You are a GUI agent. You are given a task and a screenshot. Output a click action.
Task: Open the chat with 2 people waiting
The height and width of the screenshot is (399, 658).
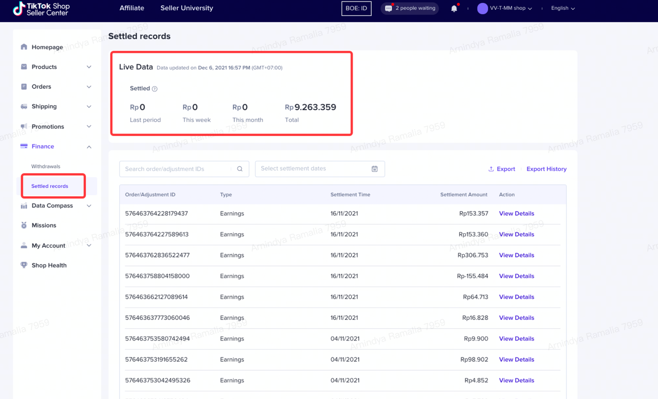[x=410, y=8]
